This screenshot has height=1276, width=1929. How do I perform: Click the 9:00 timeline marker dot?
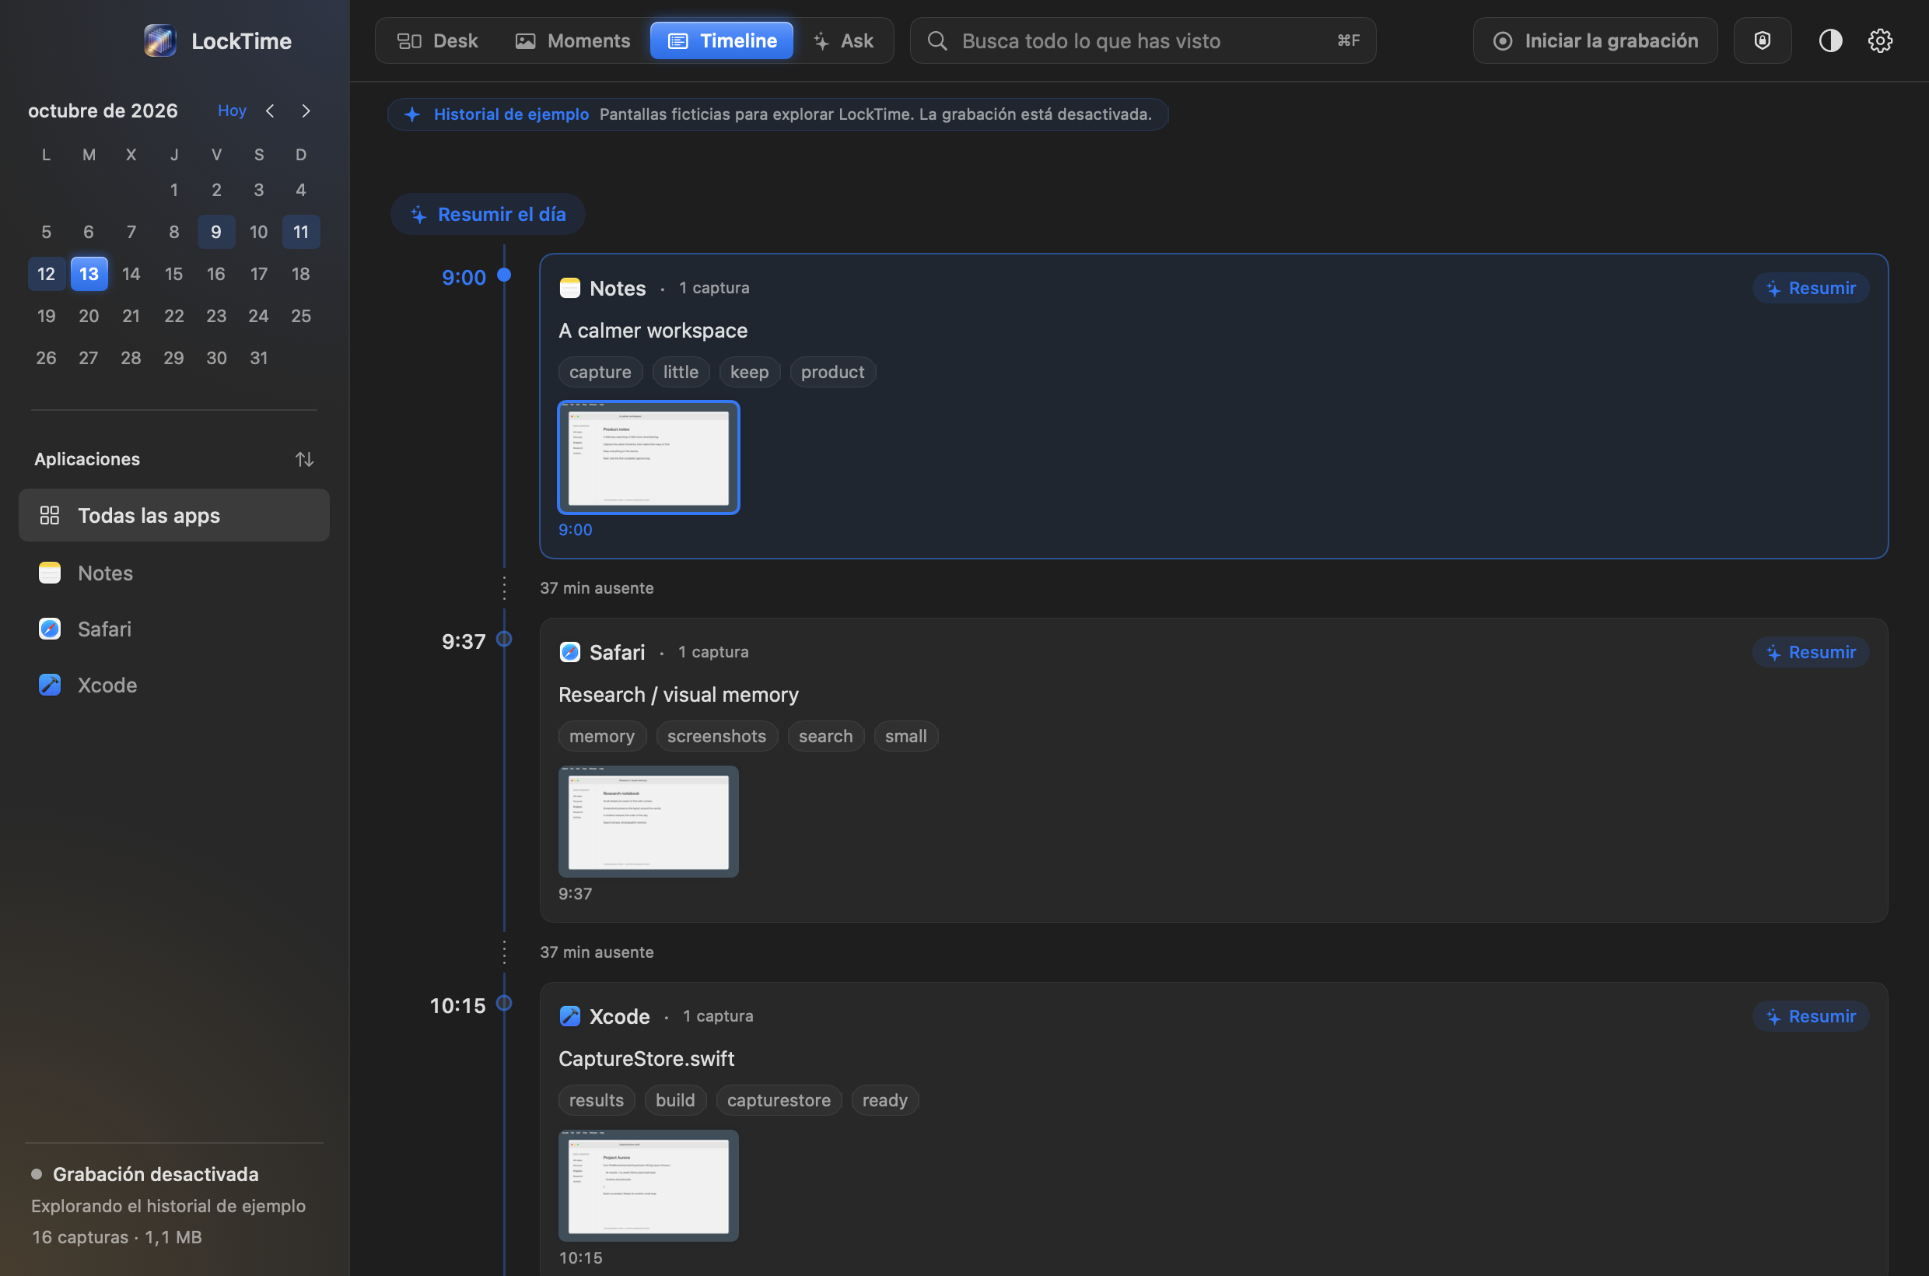(x=505, y=275)
